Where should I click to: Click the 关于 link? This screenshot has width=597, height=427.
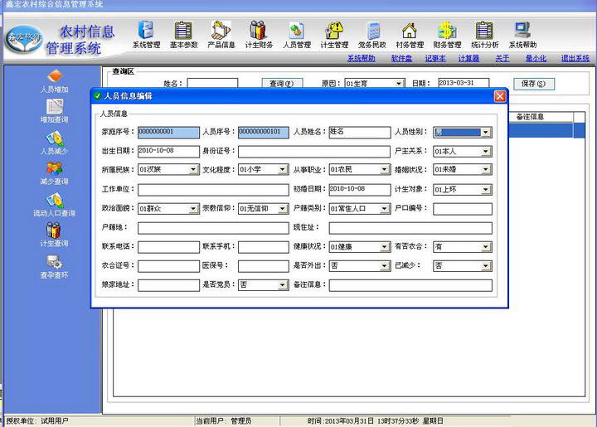pyautogui.click(x=502, y=58)
